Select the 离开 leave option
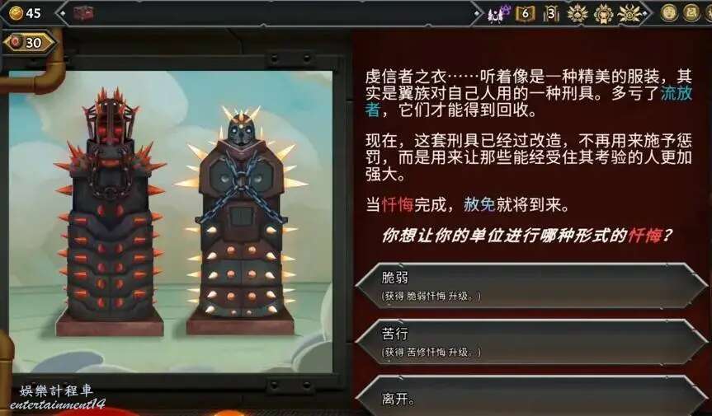The width and height of the screenshot is (712, 416). [x=531, y=396]
